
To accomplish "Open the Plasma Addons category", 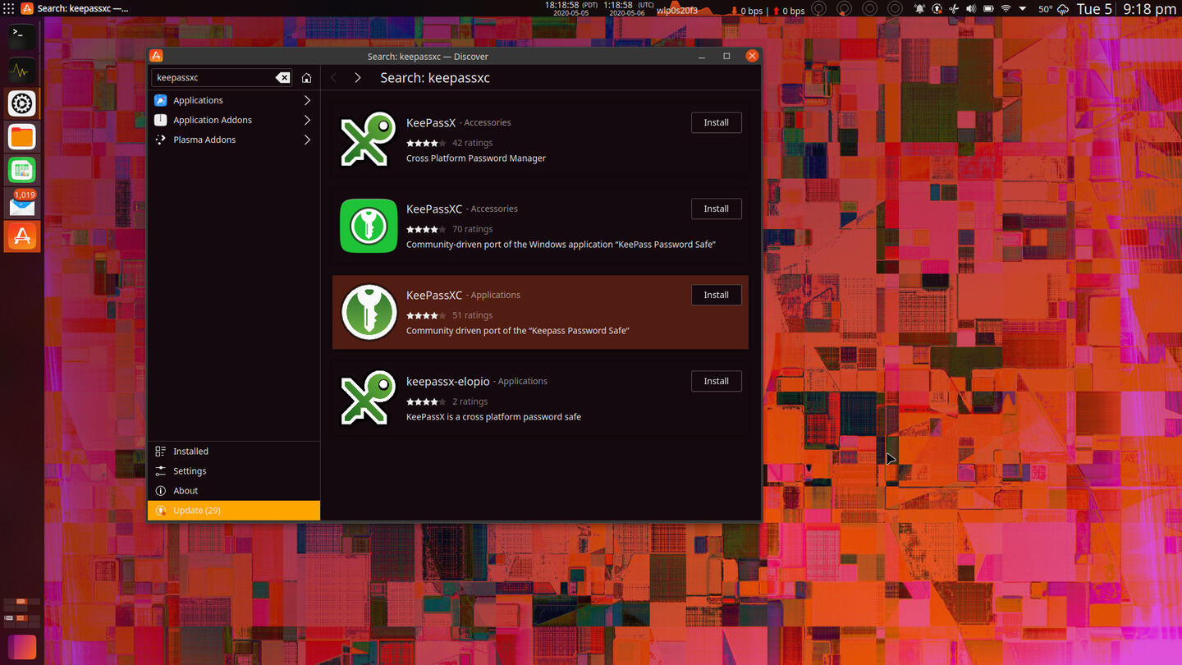I will (234, 140).
